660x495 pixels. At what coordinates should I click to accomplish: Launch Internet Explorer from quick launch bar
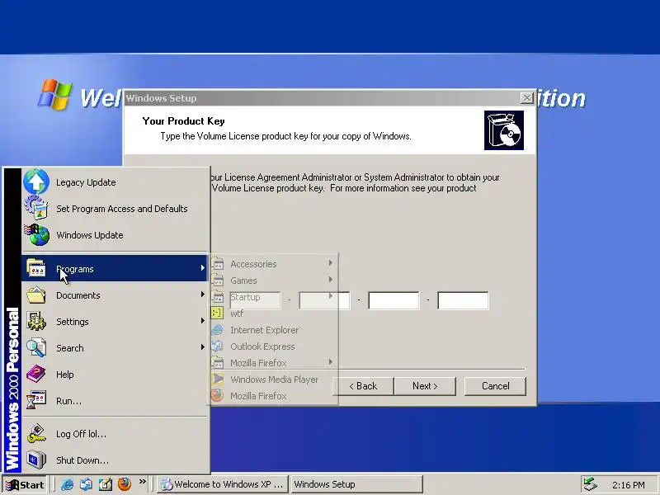(67, 484)
